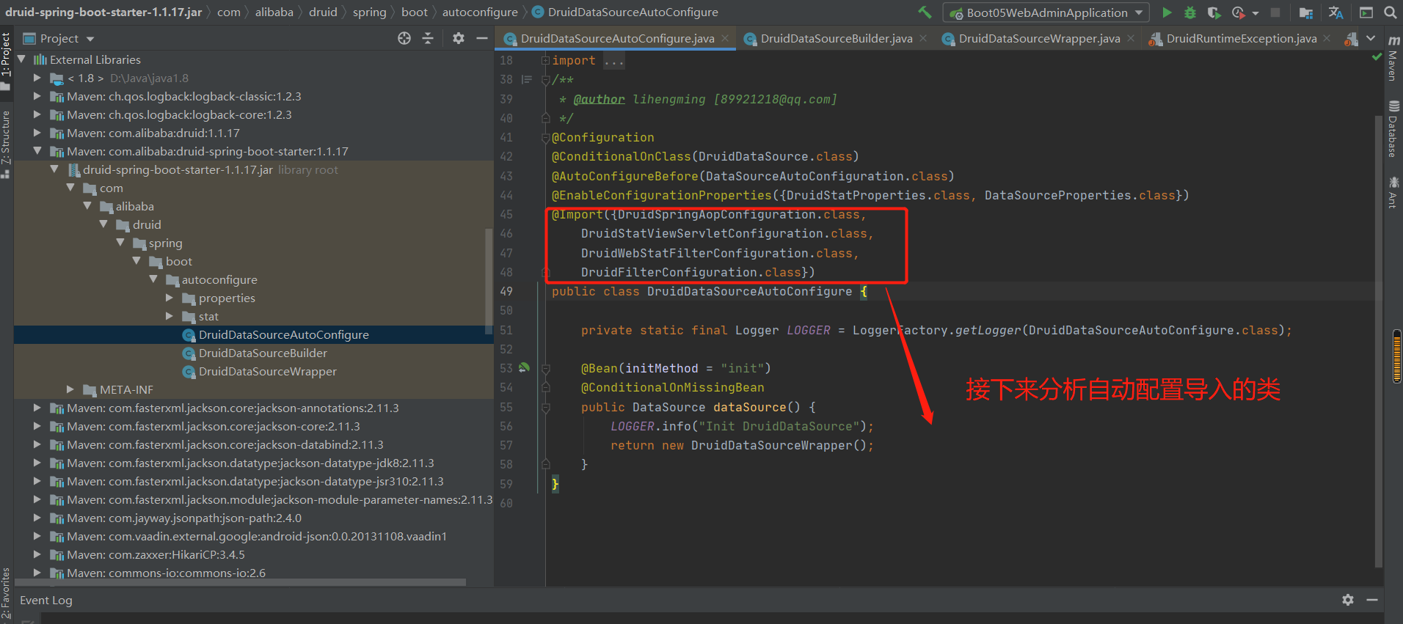This screenshot has width=1403, height=624.
Task: Switch to the DruidDataSourceWrapper.java tab
Action: tap(1038, 38)
